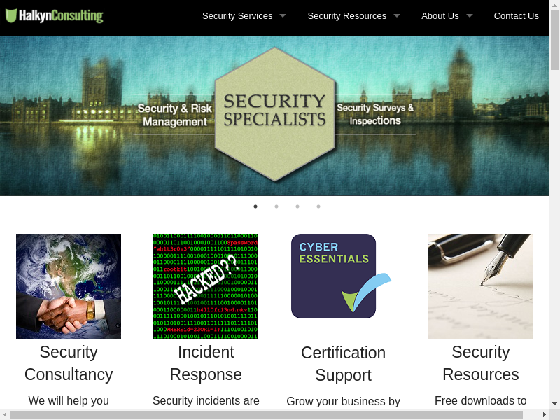Click the vertical scrollbar down arrow

554,404
